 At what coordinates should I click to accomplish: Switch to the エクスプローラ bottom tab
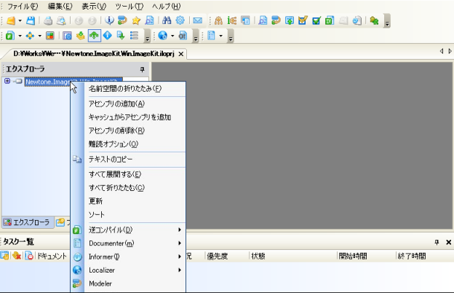click(27, 222)
